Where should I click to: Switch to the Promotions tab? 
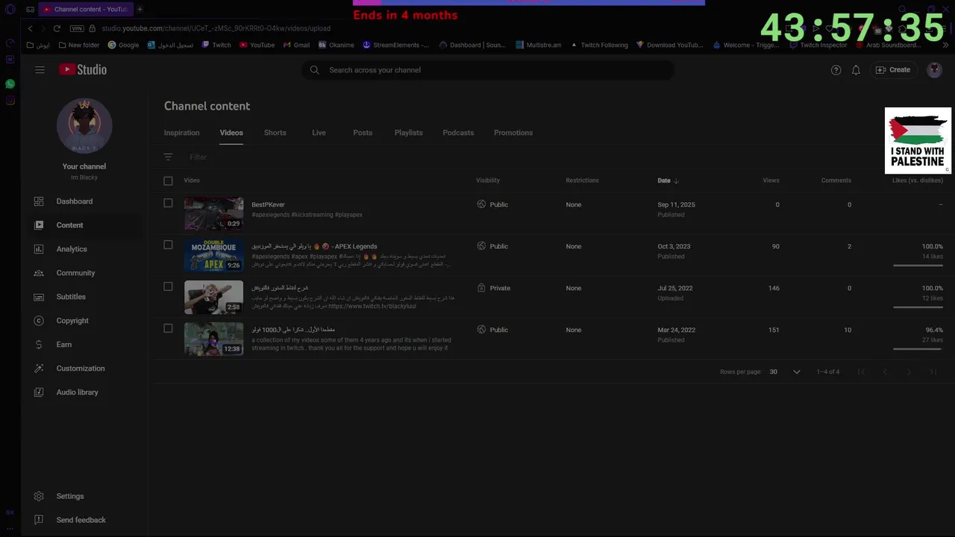click(513, 133)
